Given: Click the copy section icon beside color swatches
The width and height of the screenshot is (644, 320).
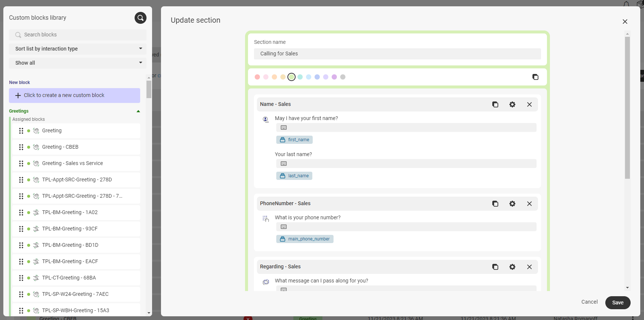Looking at the screenshot, I should (x=535, y=77).
